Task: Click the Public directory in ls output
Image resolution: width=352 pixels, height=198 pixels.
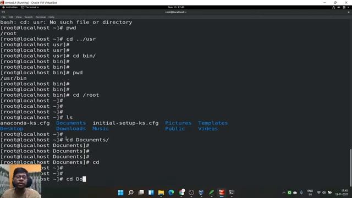Action: (x=175, y=129)
